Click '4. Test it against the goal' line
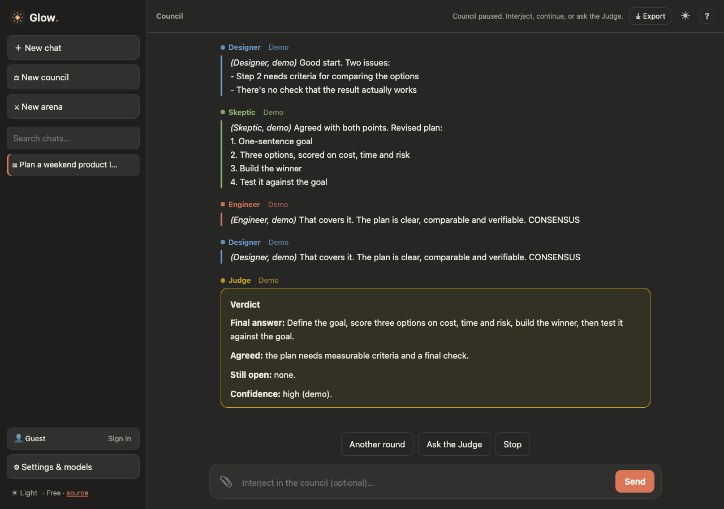 pos(279,182)
